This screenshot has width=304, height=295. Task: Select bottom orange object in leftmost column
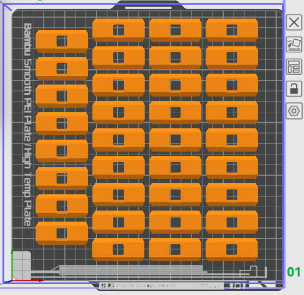[x=62, y=233]
